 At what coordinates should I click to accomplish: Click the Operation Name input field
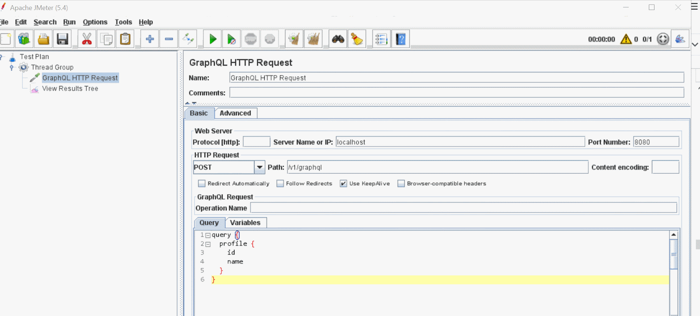tap(464, 208)
